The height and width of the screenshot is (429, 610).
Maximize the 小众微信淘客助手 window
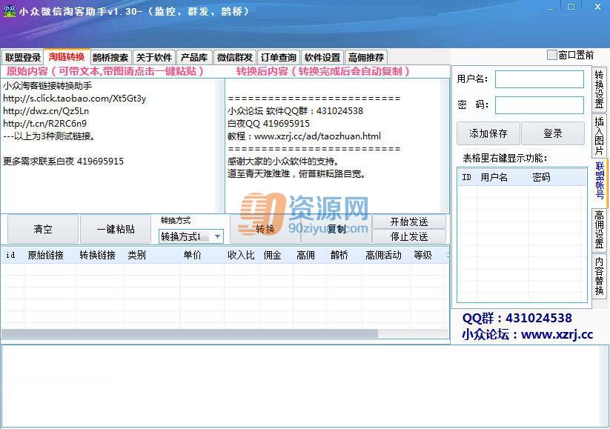(571, 7)
